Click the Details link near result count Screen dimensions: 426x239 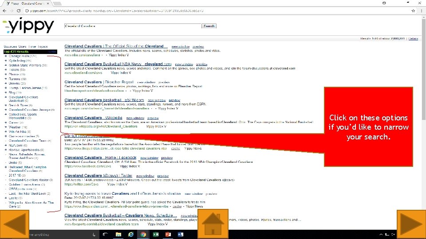coord(413,39)
